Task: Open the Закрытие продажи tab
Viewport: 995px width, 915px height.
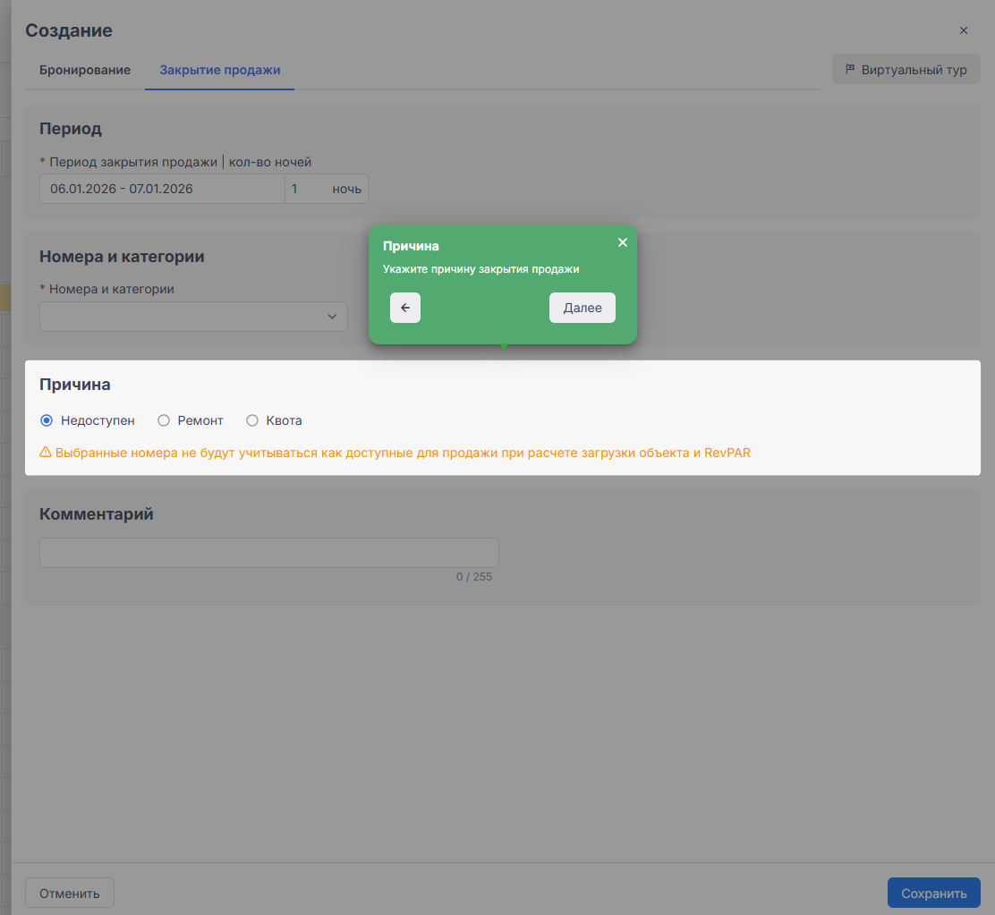Action: [220, 70]
